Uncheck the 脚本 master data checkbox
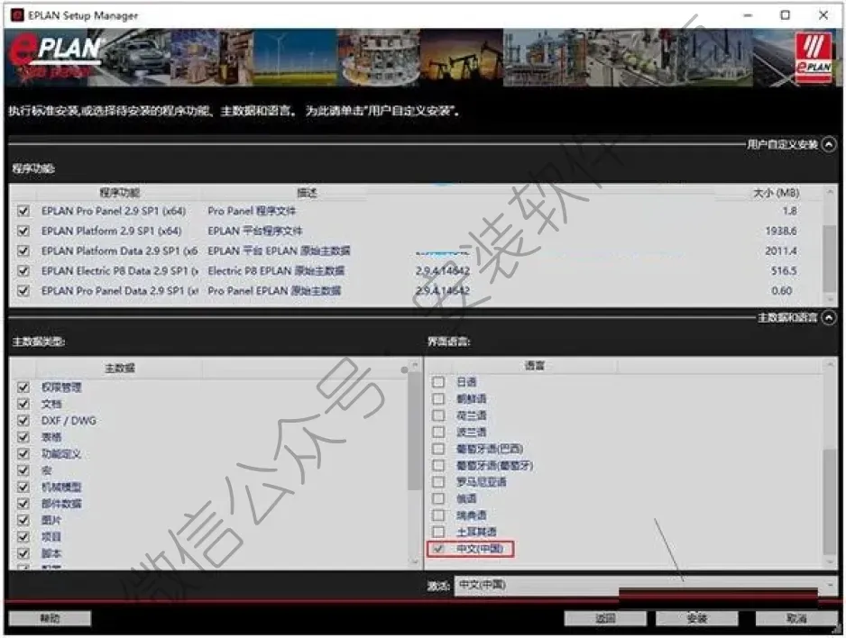Screen dimensions: 846x638 click(23, 553)
